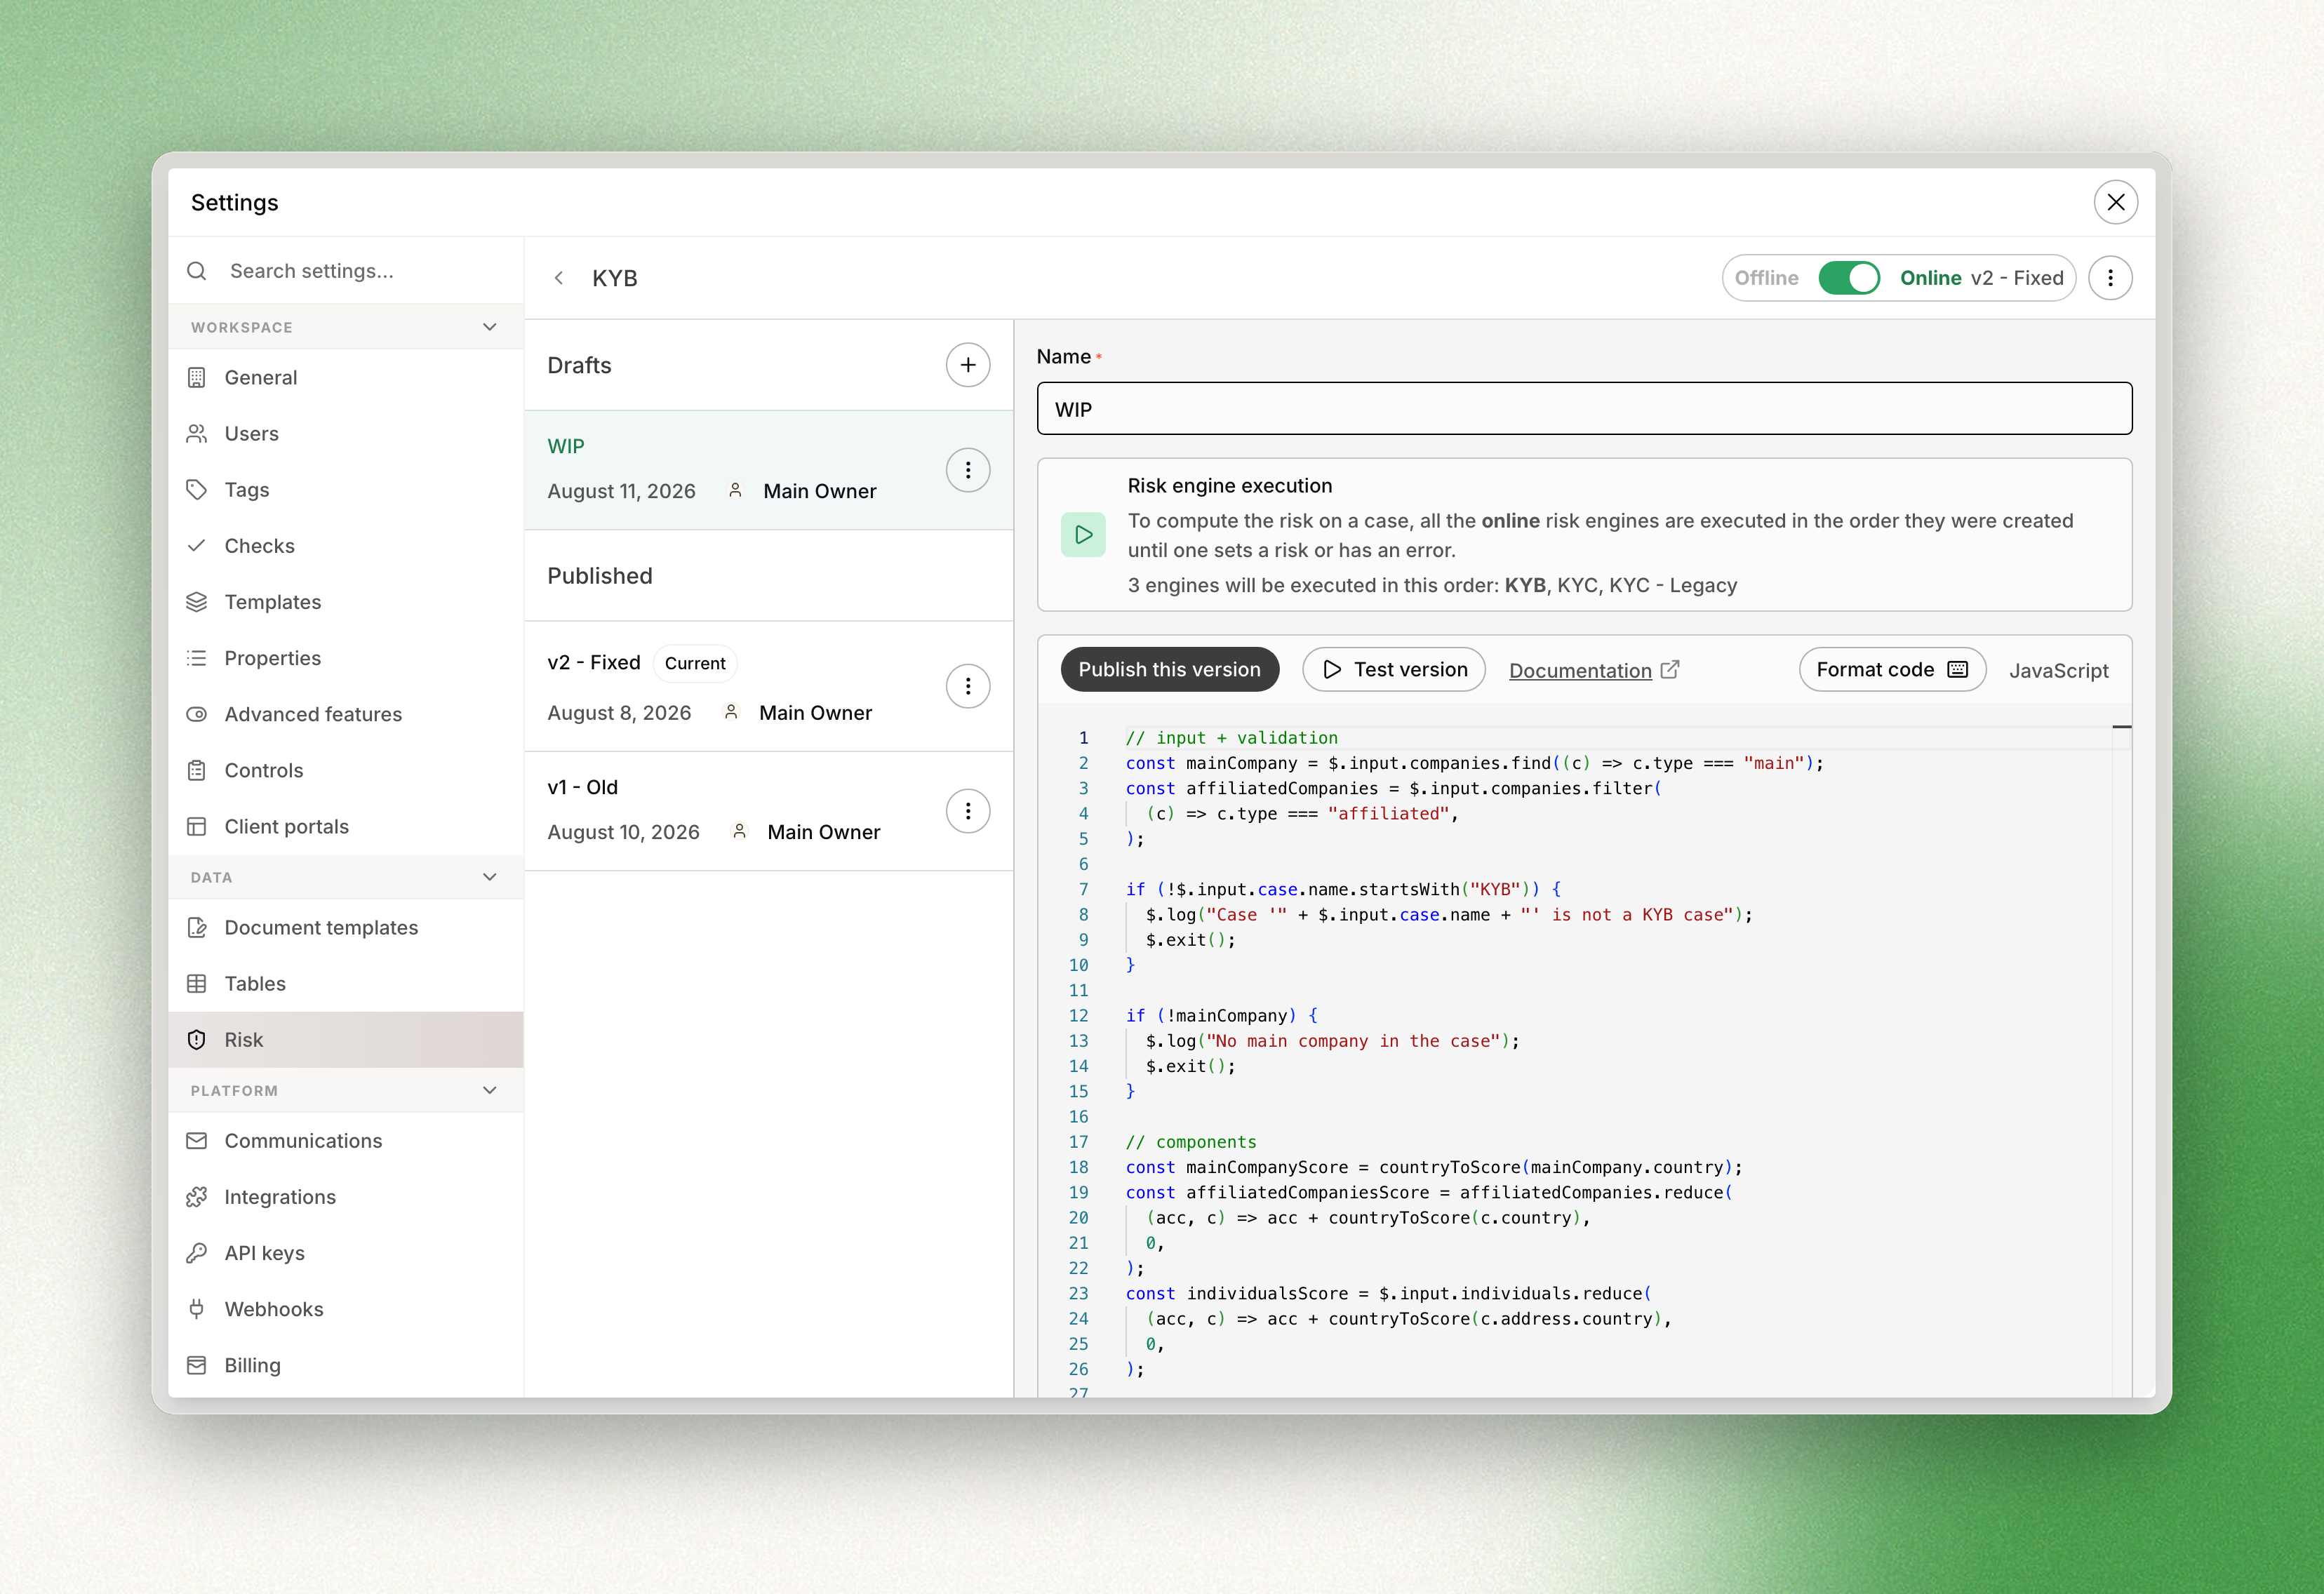Screen dimensions: 2324x1594
Task: Click the Communications envelope icon
Action: coord(197,1140)
